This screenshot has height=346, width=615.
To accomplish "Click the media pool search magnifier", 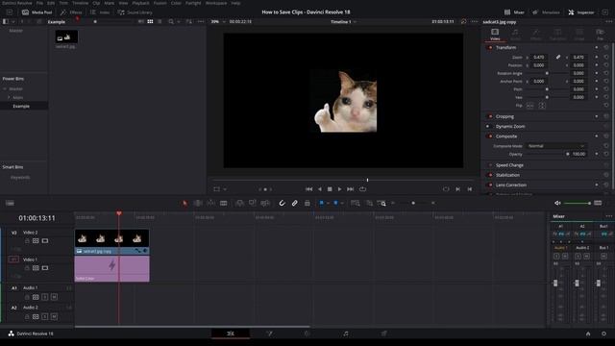I will coord(171,21).
